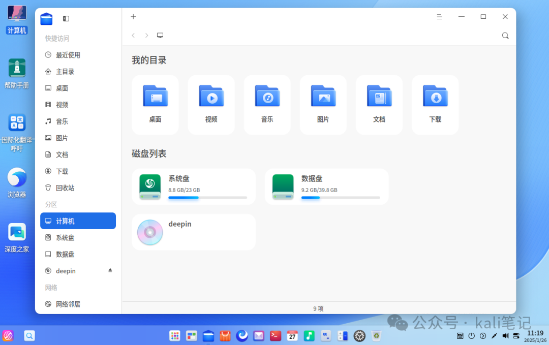Select the deepin optical disc entry

(x=194, y=232)
